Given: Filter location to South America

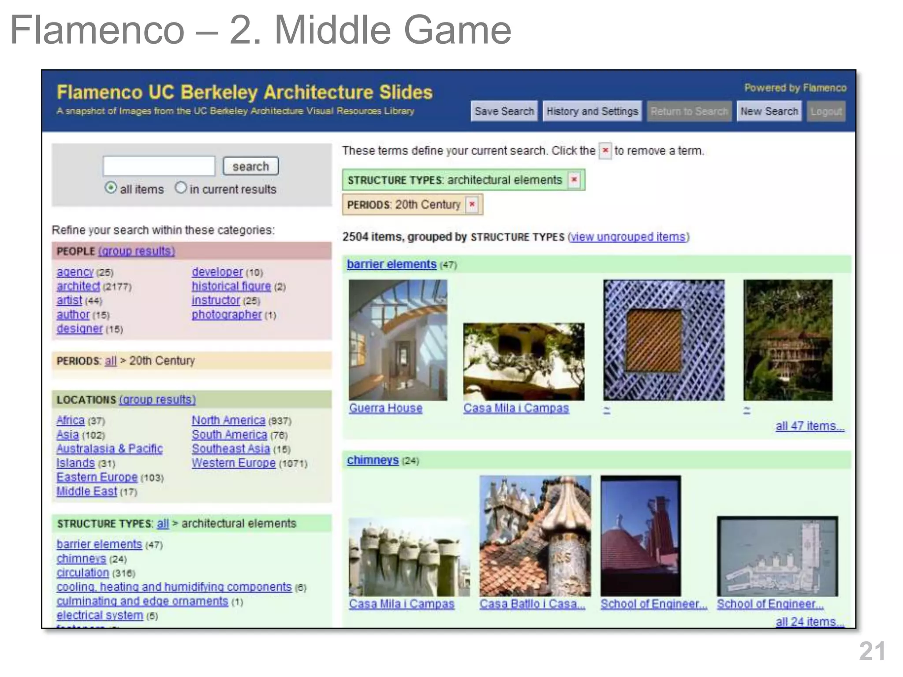Looking at the screenshot, I should click(229, 435).
